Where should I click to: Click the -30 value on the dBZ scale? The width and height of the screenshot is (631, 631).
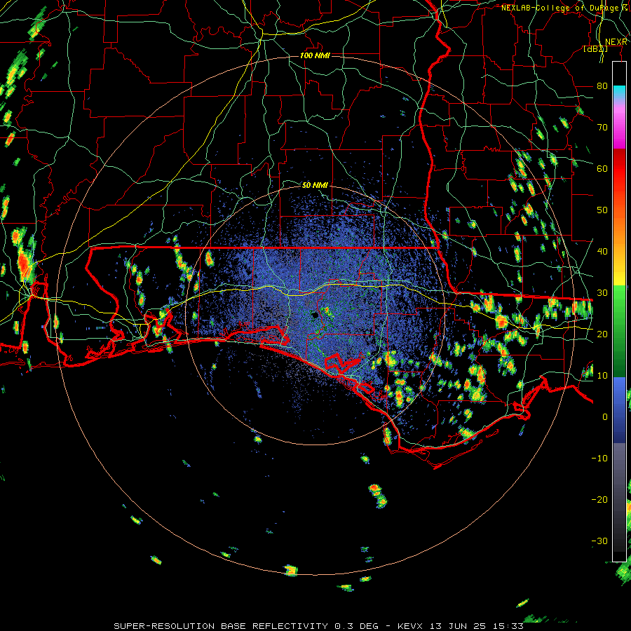click(599, 541)
